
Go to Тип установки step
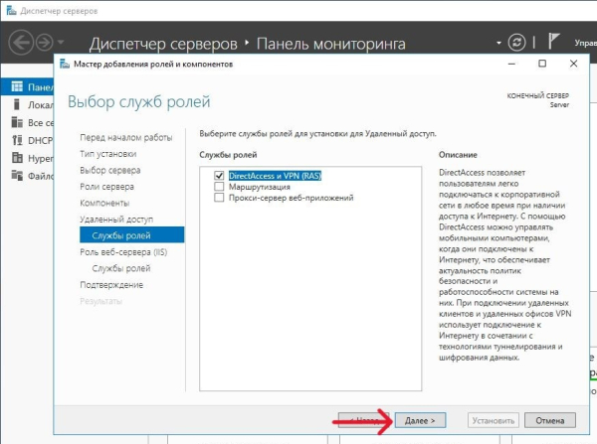click(108, 154)
